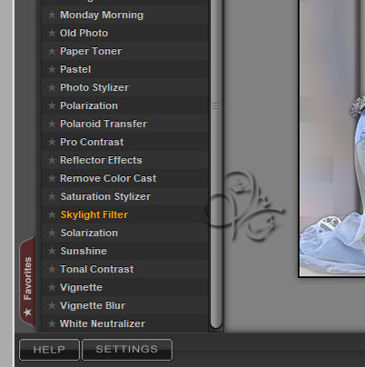Add Polarization to favorites via star

pos(52,105)
